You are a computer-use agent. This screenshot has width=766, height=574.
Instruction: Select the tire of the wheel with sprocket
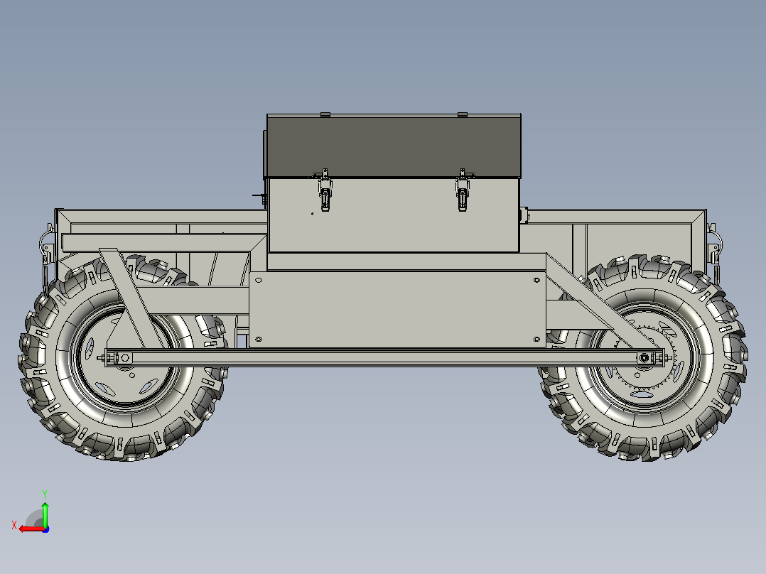pos(644,357)
